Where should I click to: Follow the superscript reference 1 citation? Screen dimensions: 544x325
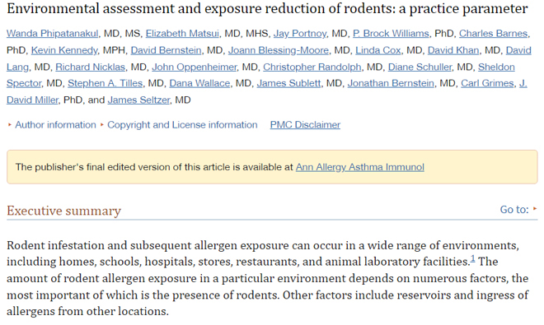pyautogui.click(x=472, y=258)
